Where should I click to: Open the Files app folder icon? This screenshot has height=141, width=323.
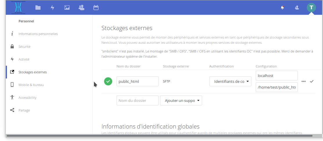tap(38, 8)
